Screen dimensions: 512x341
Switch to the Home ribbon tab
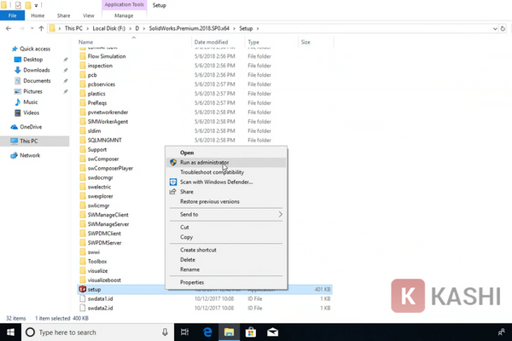pyautogui.click(x=38, y=15)
